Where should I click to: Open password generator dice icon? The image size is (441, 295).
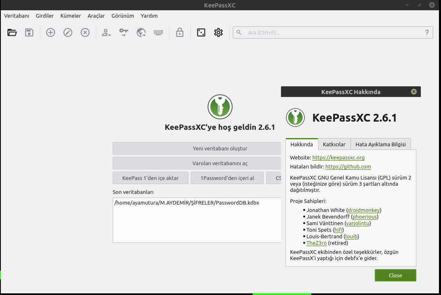tap(201, 32)
